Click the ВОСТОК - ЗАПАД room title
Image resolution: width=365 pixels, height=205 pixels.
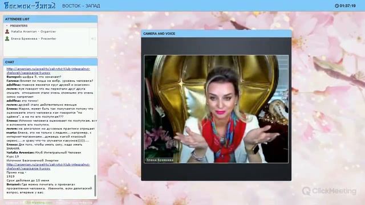point(81,6)
